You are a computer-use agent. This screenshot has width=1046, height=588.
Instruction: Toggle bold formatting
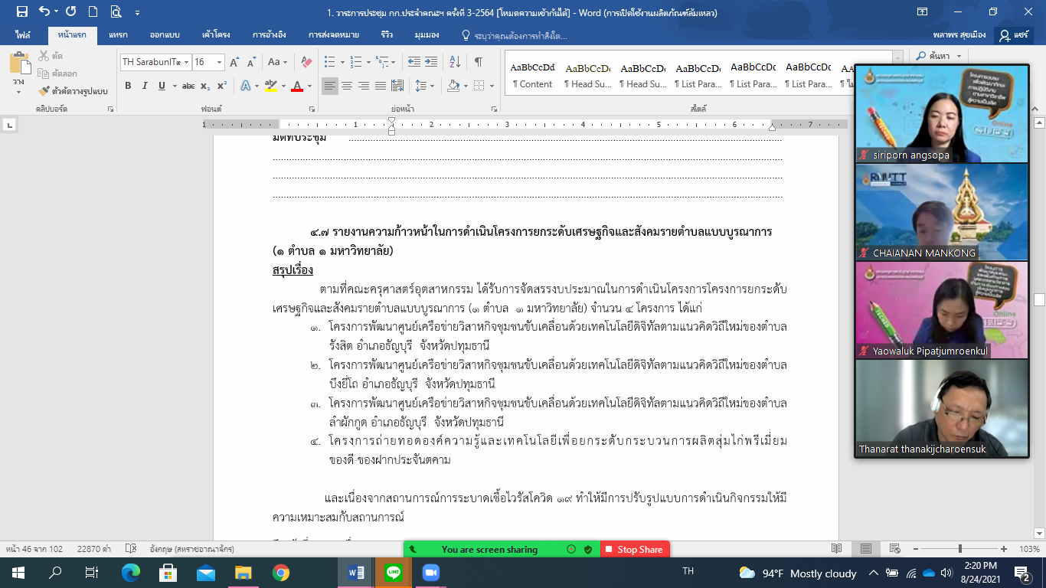pyautogui.click(x=129, y=86)
